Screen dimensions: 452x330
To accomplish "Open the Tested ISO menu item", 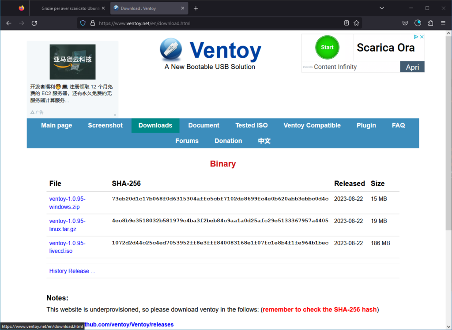I will (x=251, y=125).
